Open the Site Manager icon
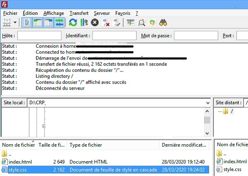This screenshot has height=176, width=248. click(x=7, y=22)
